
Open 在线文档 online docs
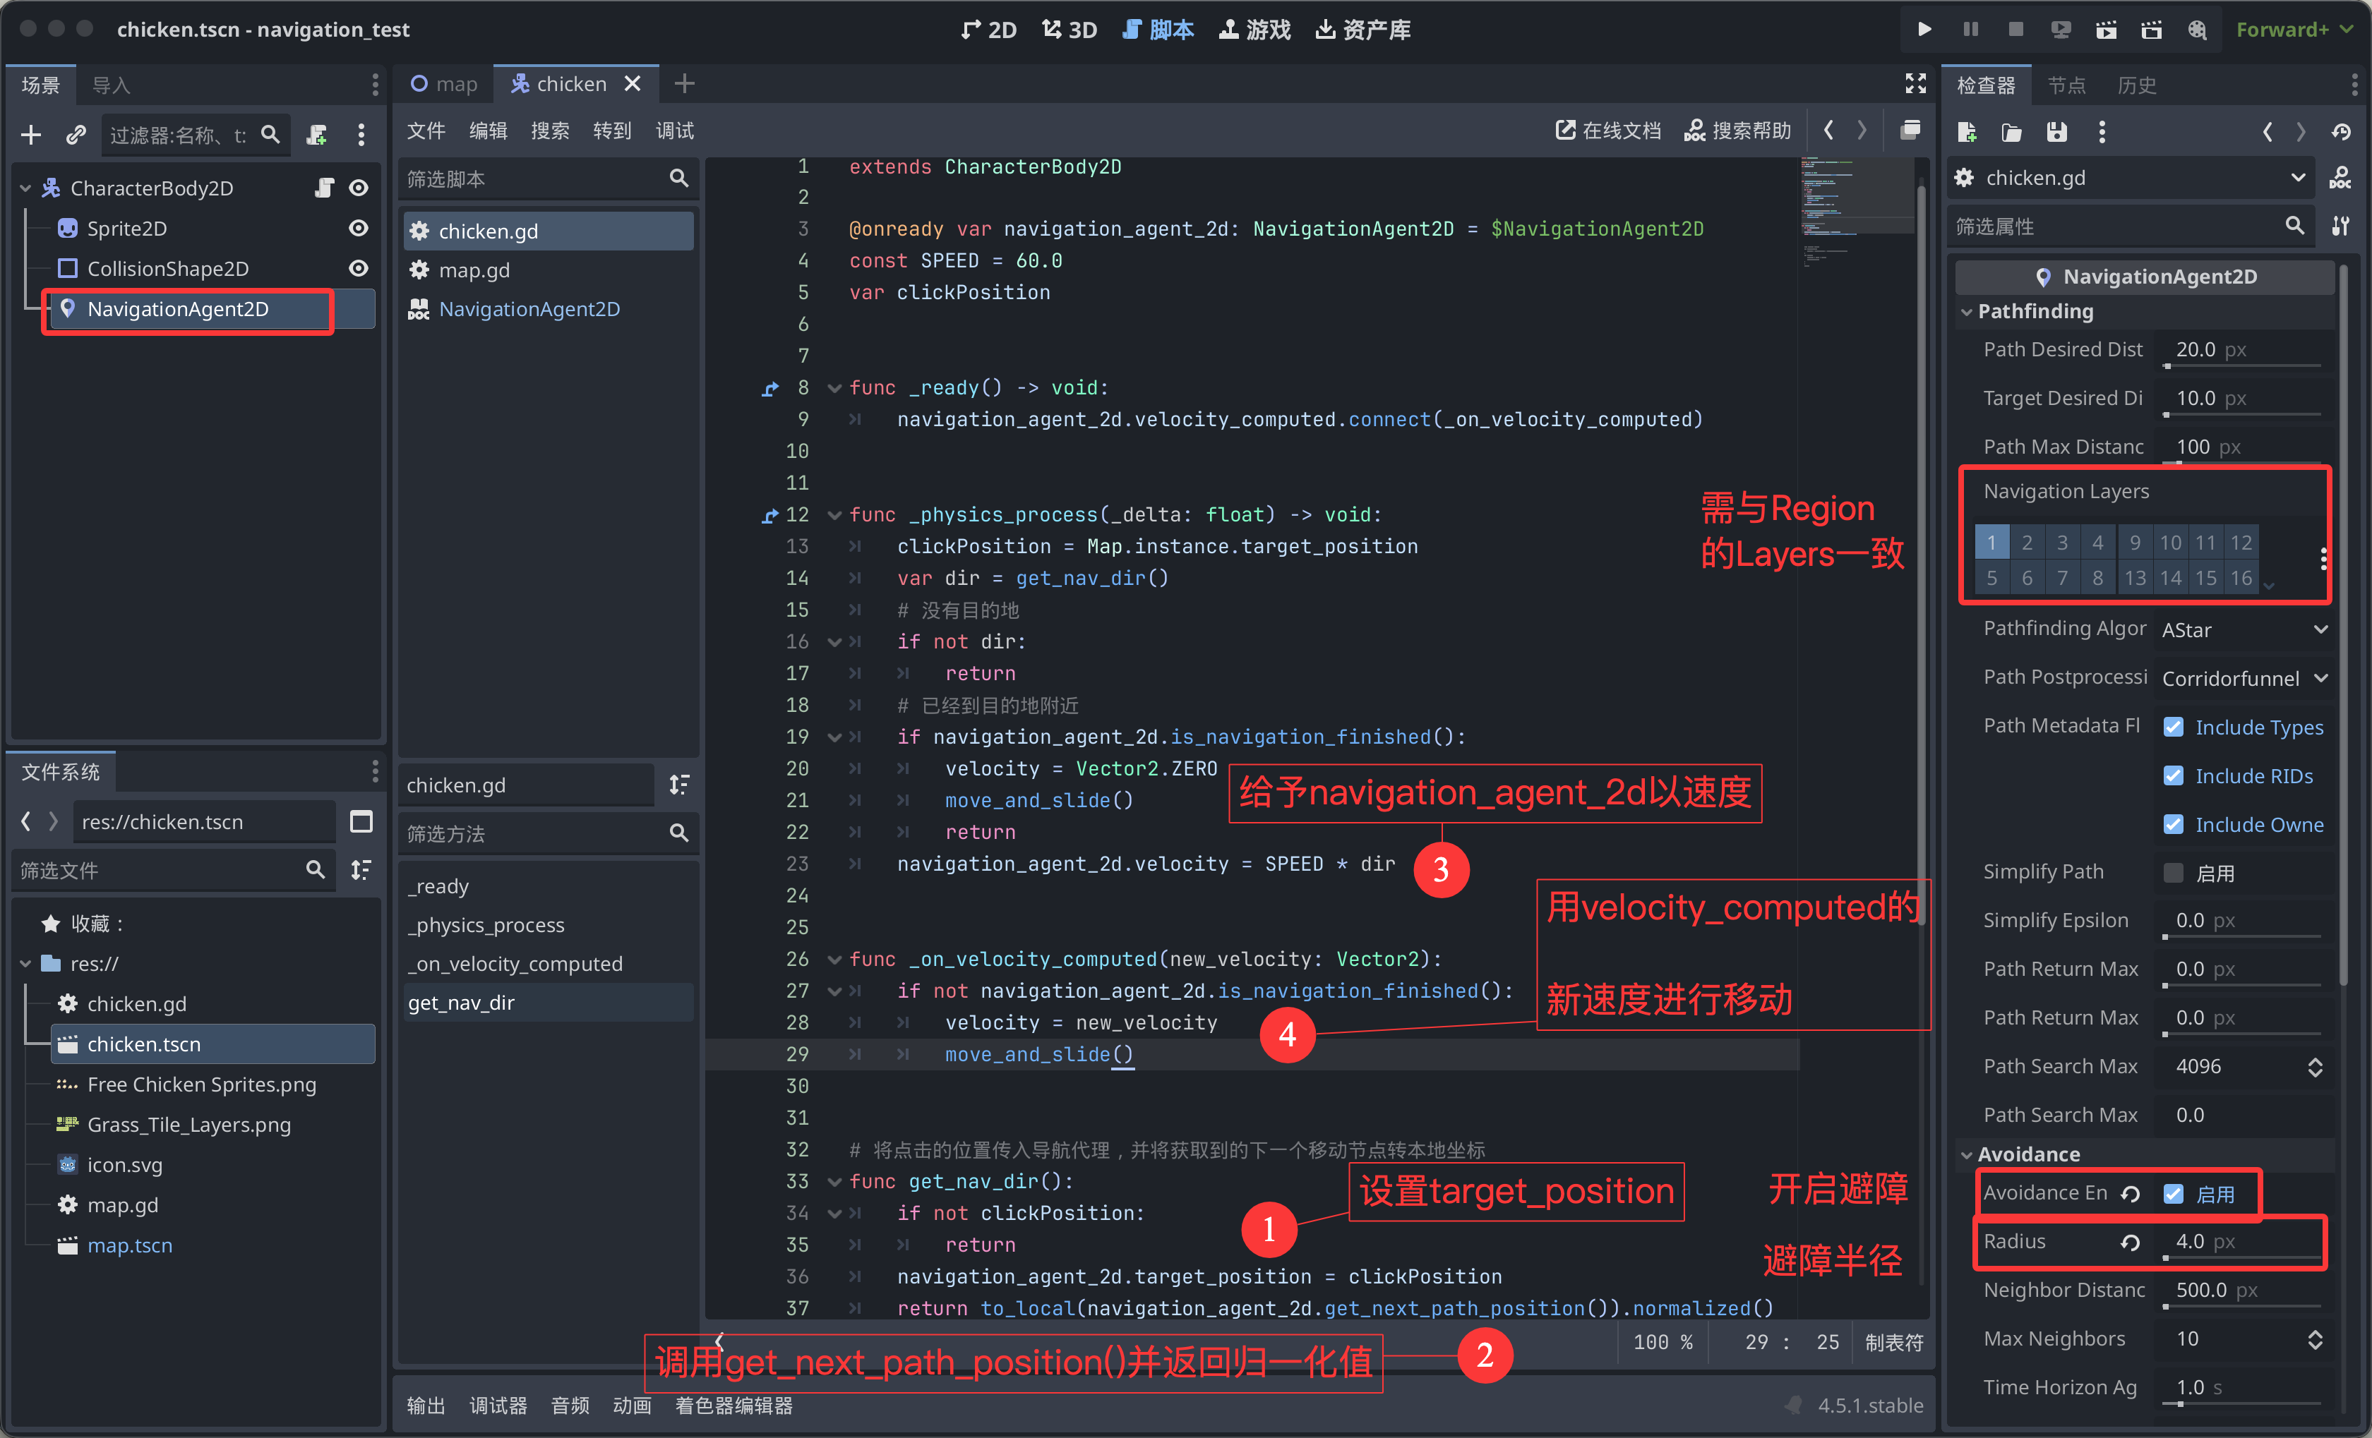pos(1609,130)
